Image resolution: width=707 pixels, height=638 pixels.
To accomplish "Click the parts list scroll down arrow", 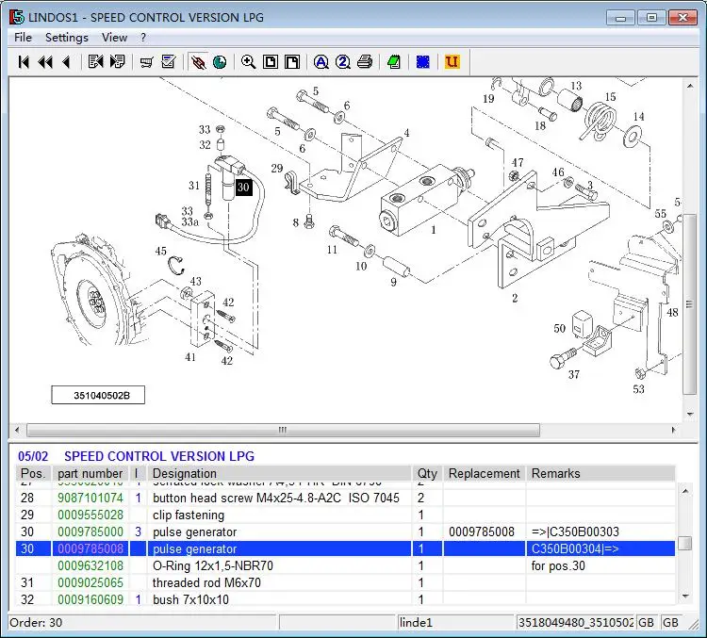I will coord(683,596).
